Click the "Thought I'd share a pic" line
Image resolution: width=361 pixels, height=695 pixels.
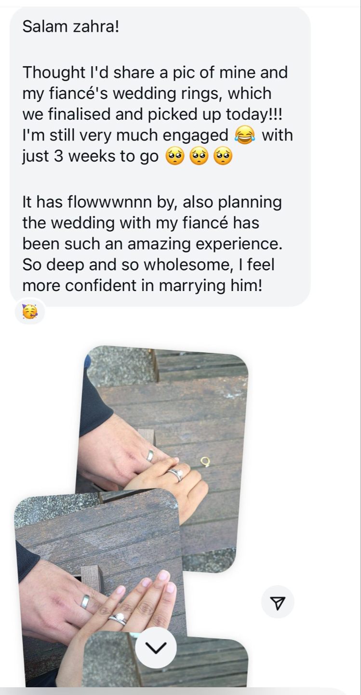tap(155, 72)
